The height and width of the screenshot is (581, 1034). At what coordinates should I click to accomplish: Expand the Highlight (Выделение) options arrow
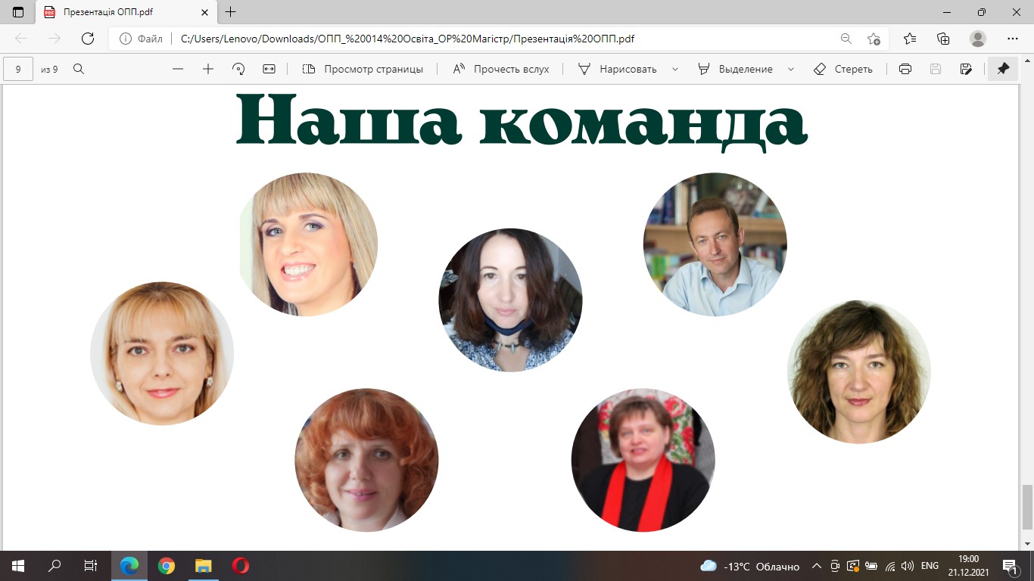point(791,69)
